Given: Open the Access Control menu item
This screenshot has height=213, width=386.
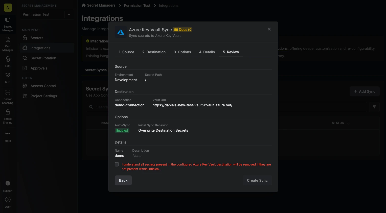Looking at the screenshot, I should point(47,86).
